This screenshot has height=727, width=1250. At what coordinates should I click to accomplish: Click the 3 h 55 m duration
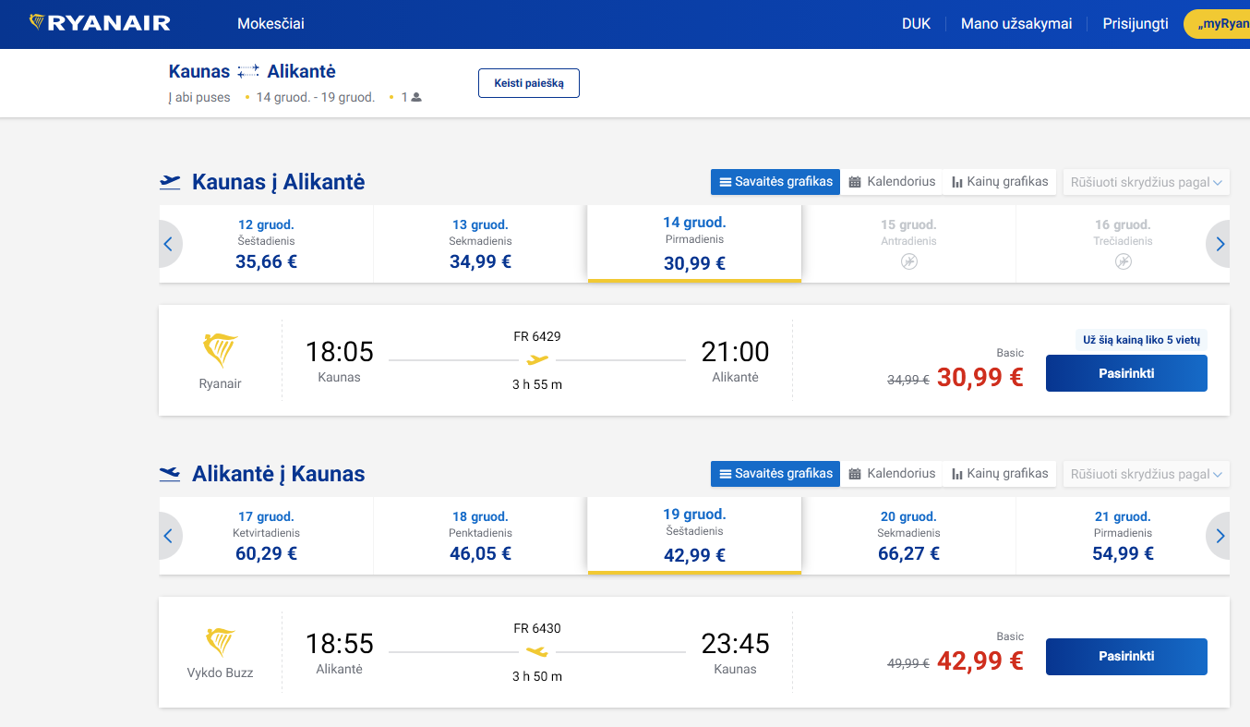tap(537, 384)
